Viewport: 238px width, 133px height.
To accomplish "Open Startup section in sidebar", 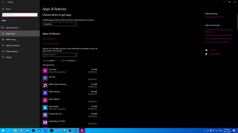I will coord(20,57).
